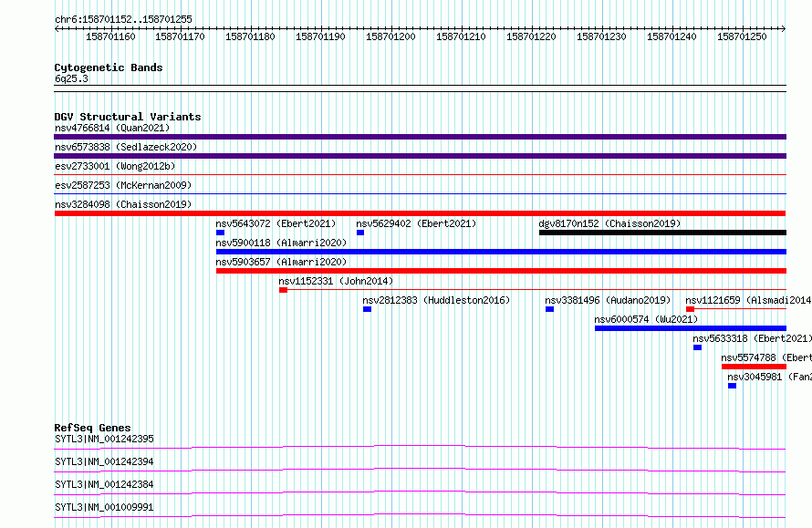Click the blue block under nsv5643072

[x=220, y=233]
